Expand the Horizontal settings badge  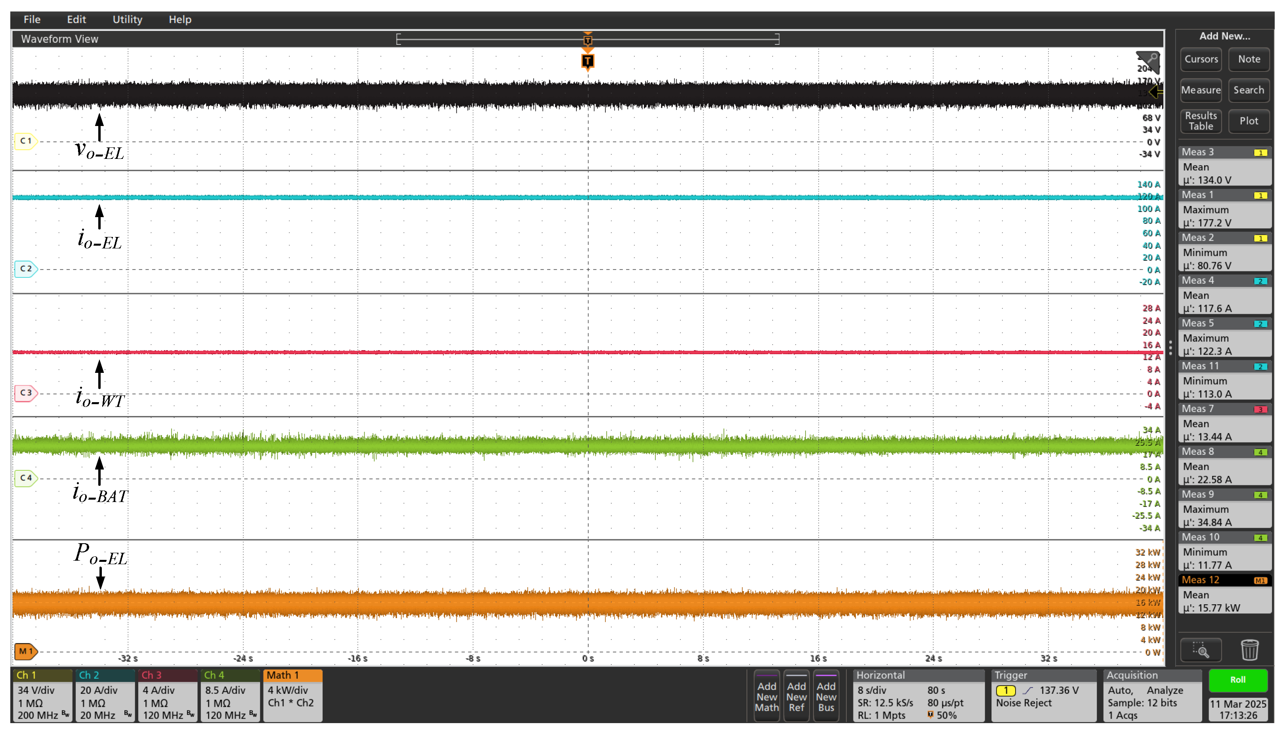pyautogui.click(x=918, y=696)
